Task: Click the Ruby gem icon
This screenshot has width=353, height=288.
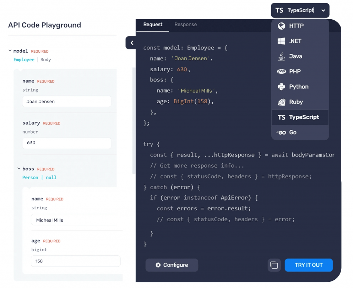Action: [281, 102]
